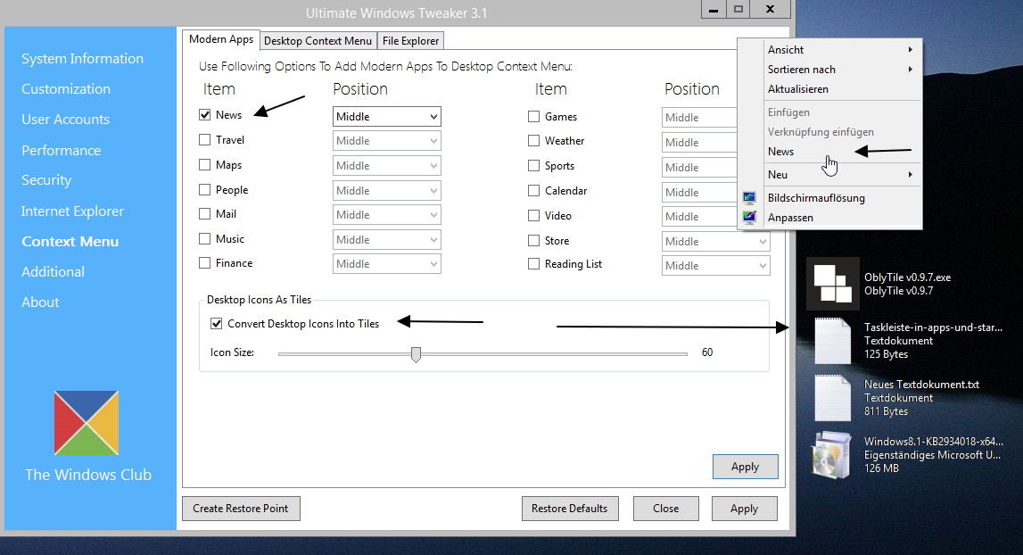
Task: Open the User Accounts section
Action: pos(65,120)
